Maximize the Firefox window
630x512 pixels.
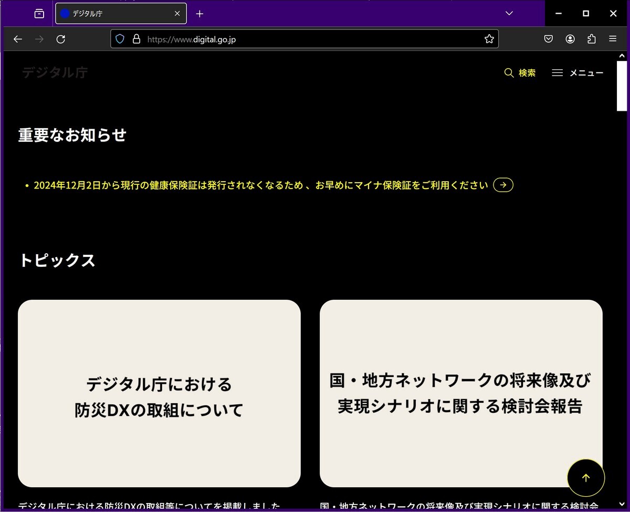point(586,14)
